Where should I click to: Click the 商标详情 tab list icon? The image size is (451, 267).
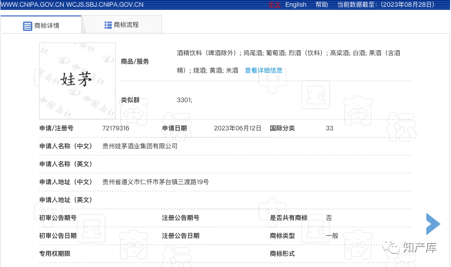point(27,26)
